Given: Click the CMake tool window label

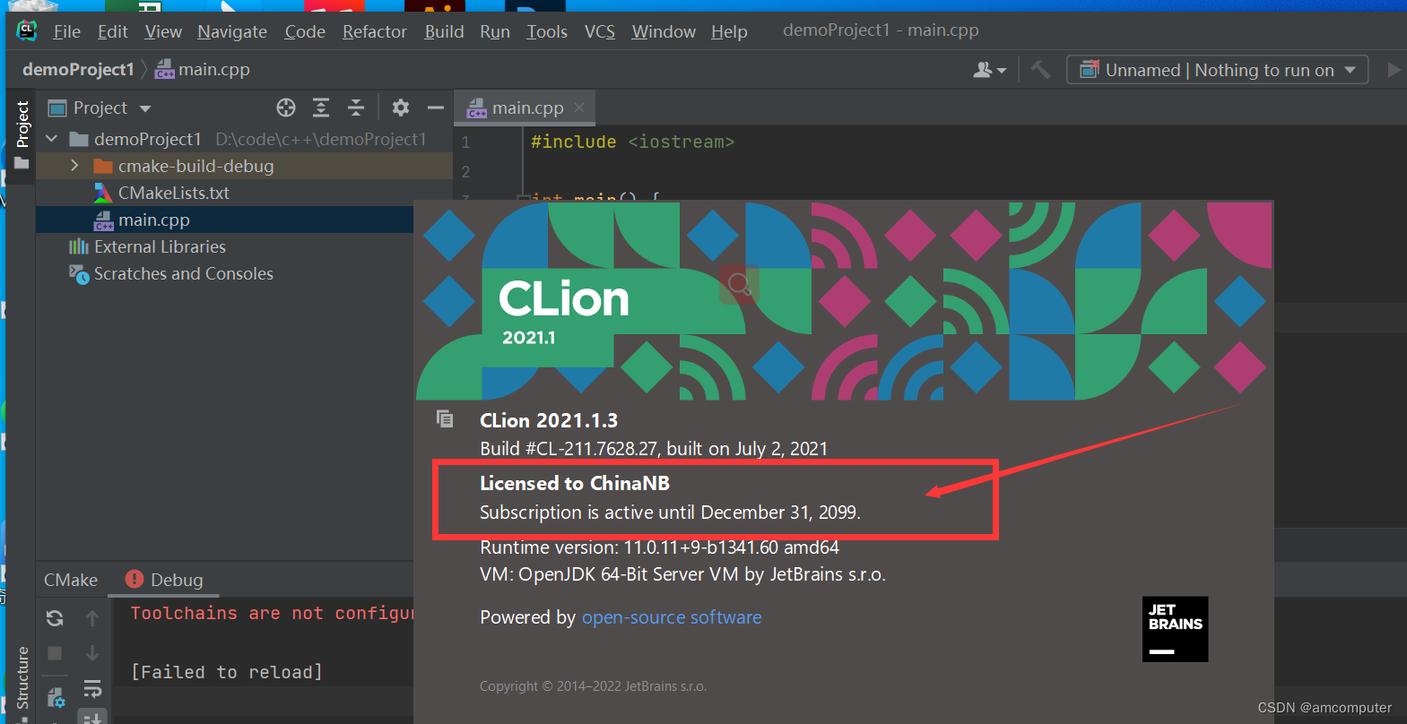Looking at the screenshot, I should [71, 580].
